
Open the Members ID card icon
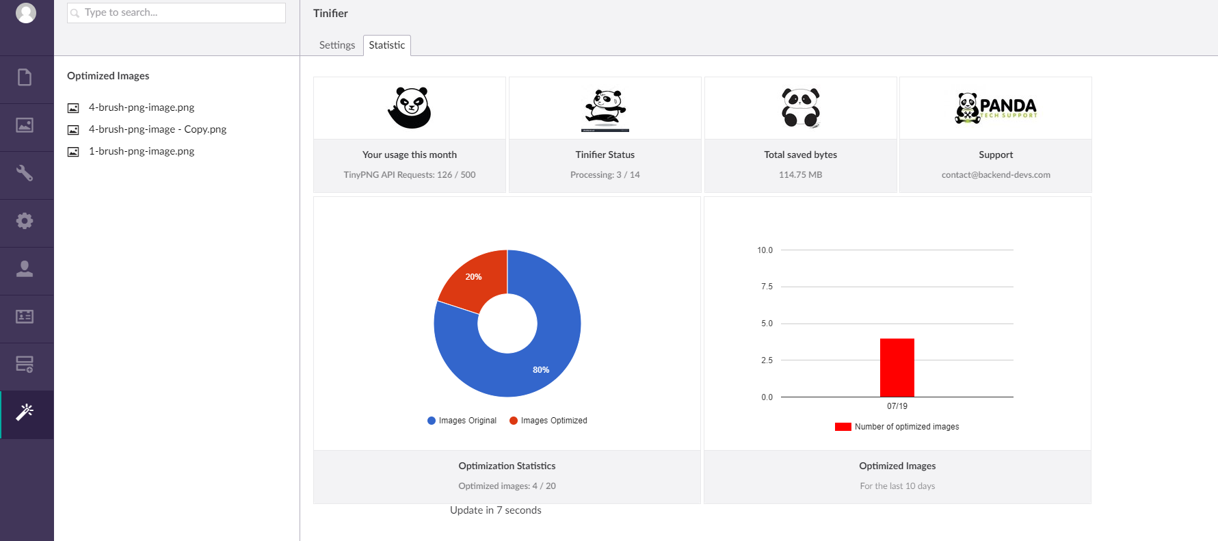coord(25,317)
